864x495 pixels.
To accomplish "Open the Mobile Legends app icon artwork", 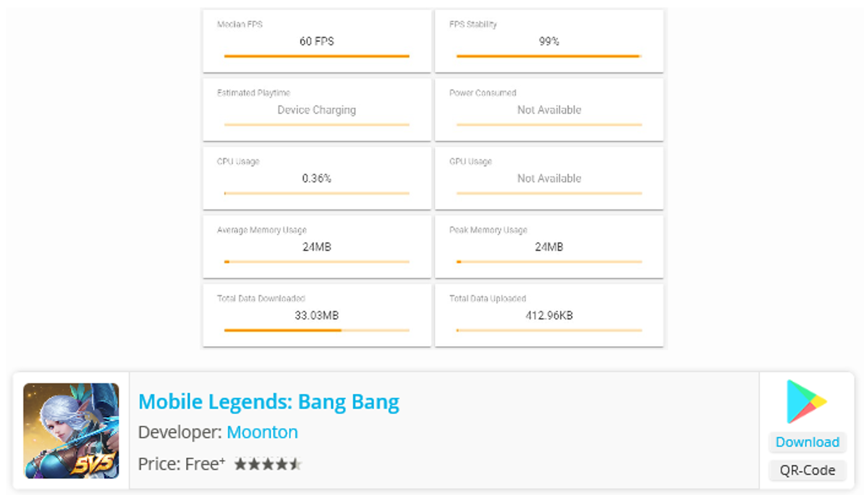I will [70, 430].
